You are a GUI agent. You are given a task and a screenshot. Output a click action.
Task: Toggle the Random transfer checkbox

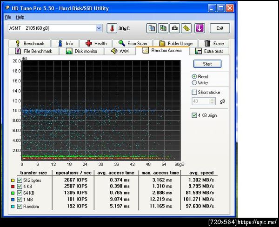(x=20, y=207)
